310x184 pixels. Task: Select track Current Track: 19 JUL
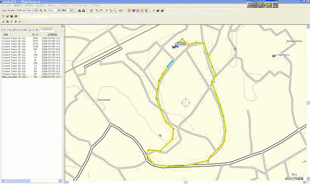coord(31,61)
